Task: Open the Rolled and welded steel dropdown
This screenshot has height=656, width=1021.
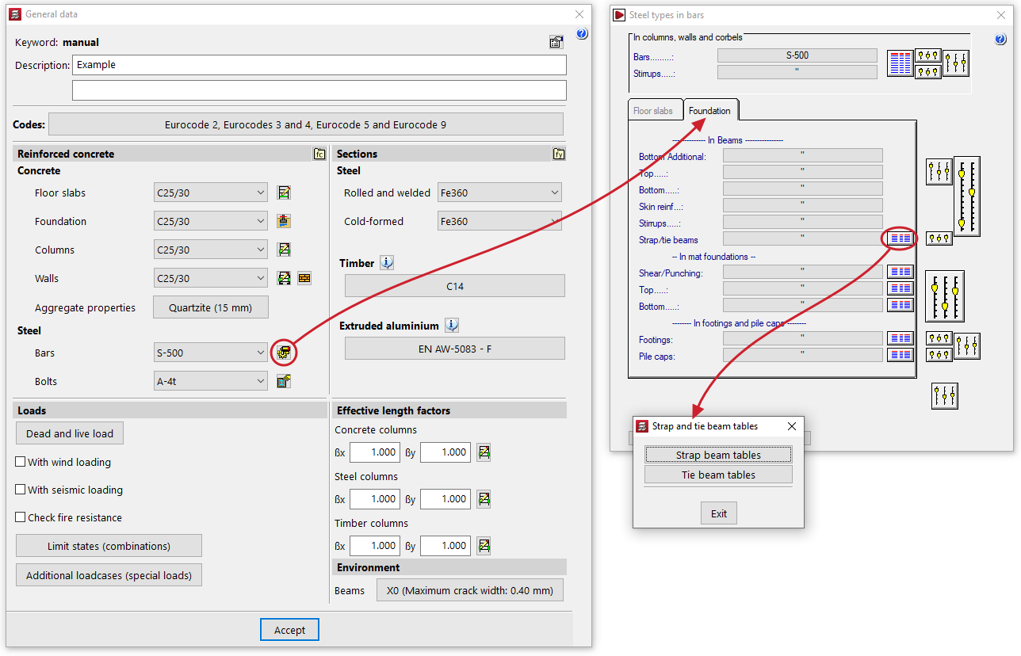Action: point(499,193)
